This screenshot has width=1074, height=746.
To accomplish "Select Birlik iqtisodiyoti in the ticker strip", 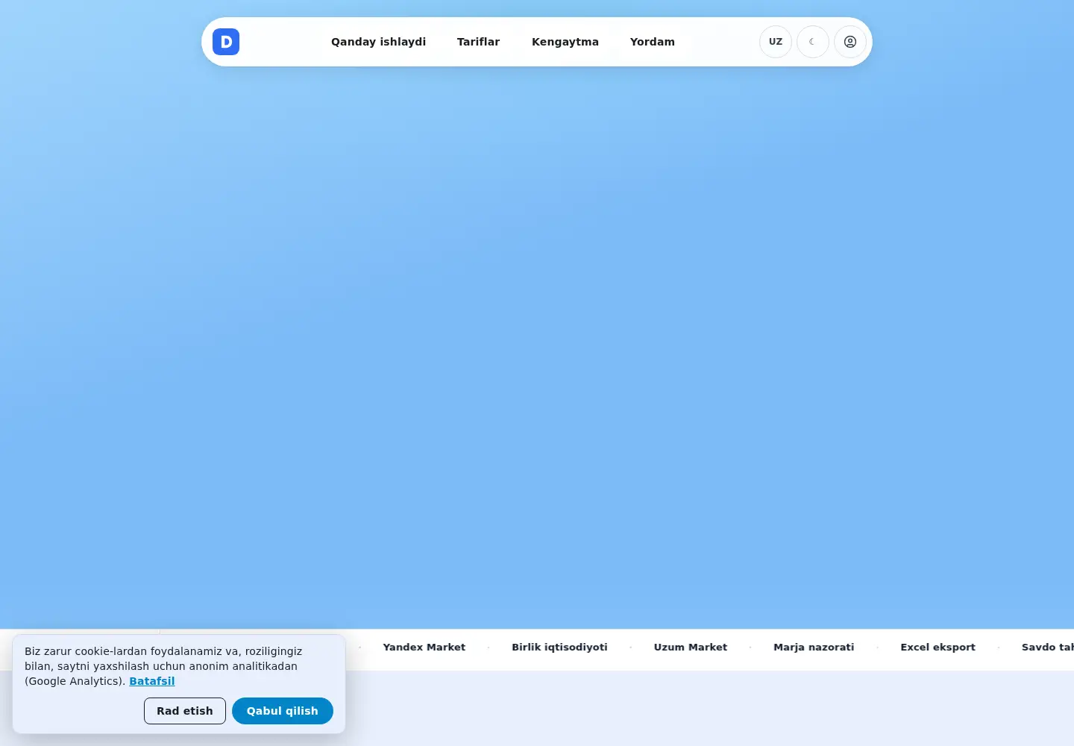I will (559, 648).
